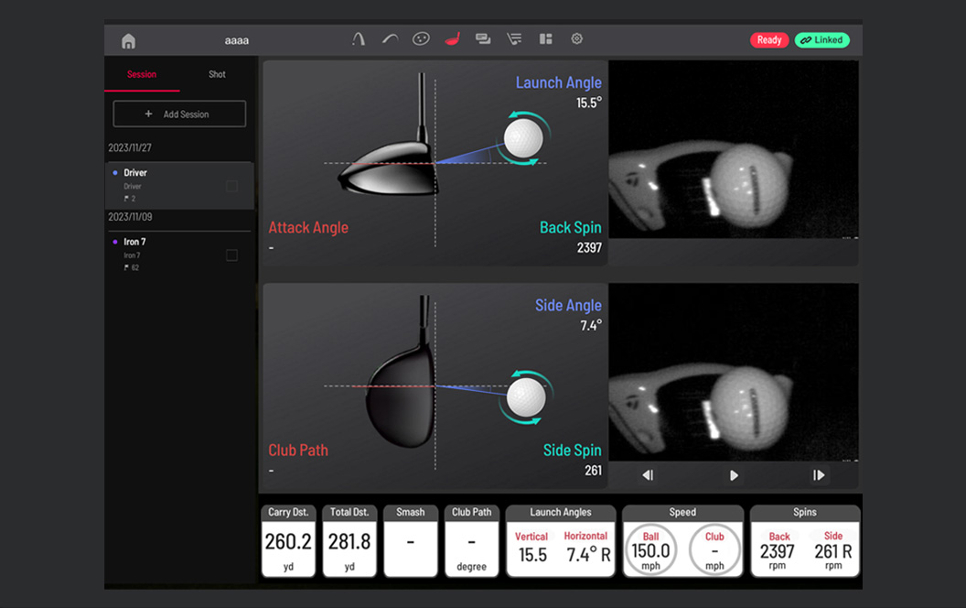Open the ball trajectory arc view
966x608 pixels.
pyautogui.click(x=359, y=39)
